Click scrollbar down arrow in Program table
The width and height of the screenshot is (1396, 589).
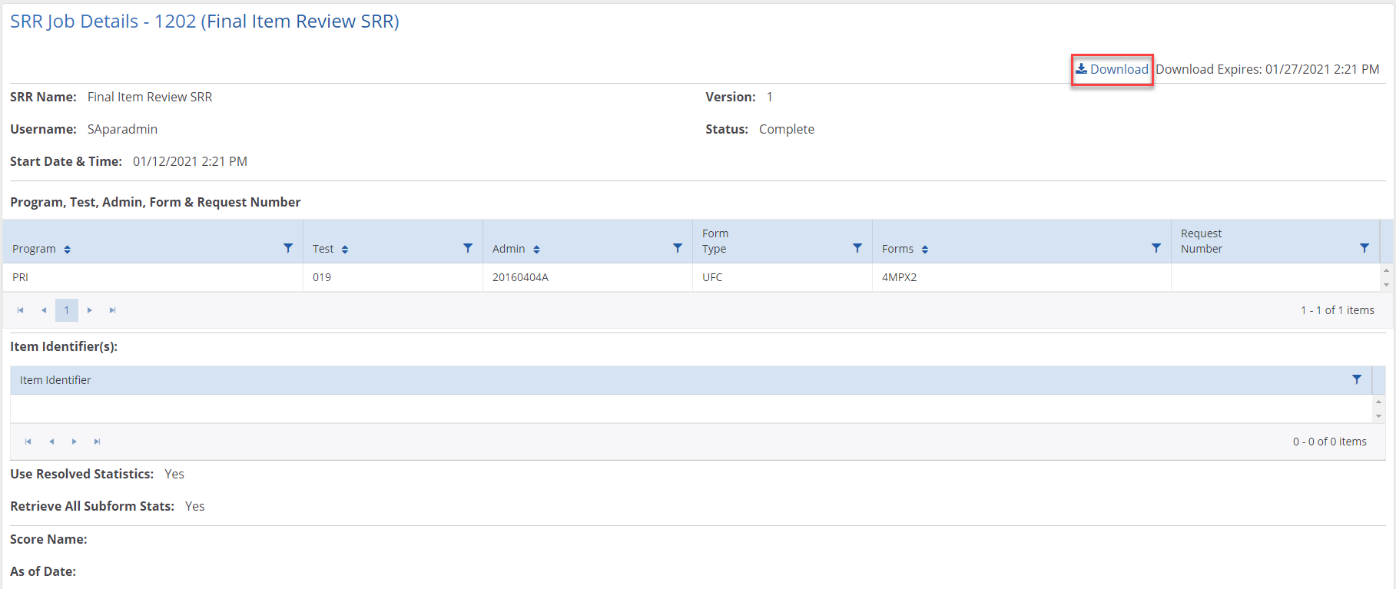pyautogui.click(x=1386, y=285)
